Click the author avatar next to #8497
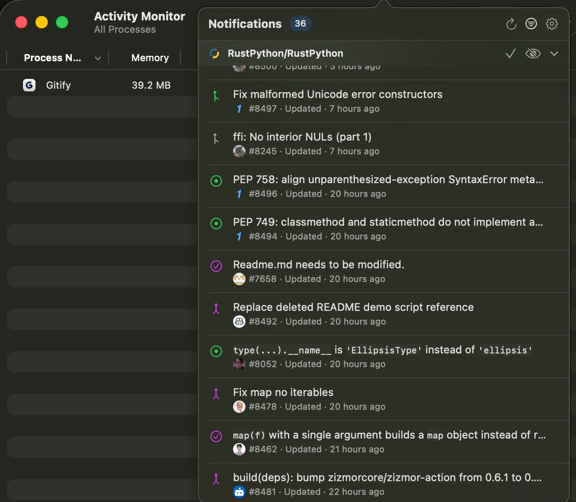576x502 pixels. [x=239, y=109]
